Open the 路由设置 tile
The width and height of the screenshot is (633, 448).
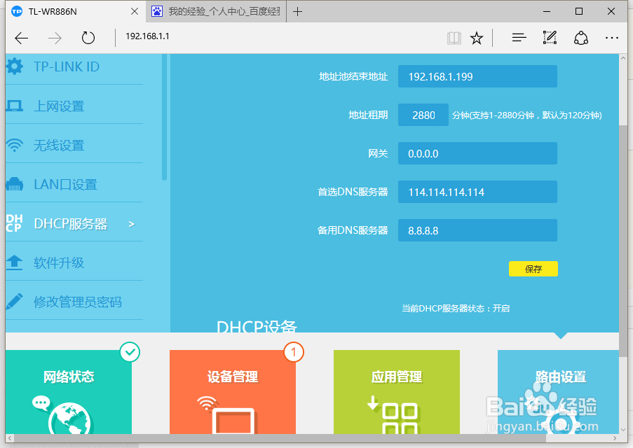pyautogui.click(x=558, y=391)
